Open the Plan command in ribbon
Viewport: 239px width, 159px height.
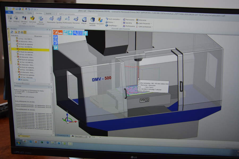(10, 19)
